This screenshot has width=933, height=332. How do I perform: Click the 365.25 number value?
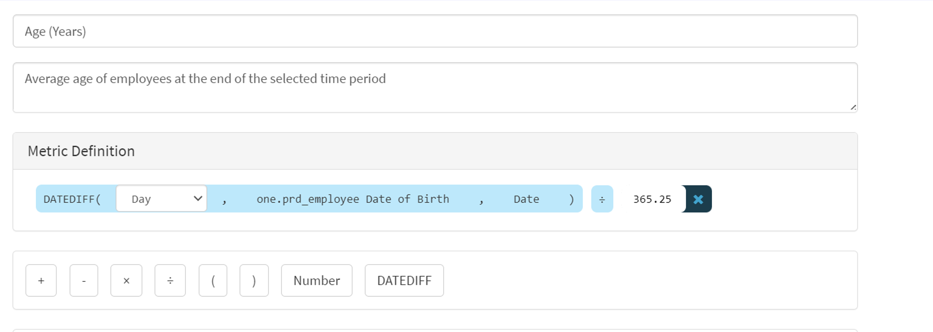coord(652,199)
